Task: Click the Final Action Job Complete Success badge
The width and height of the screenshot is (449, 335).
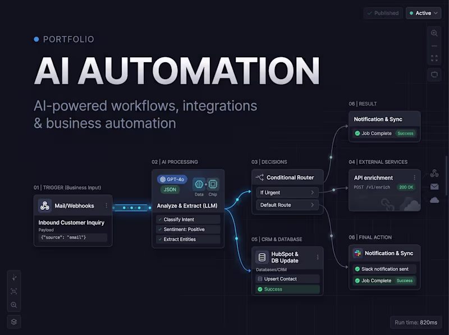Action: (404, 281)
